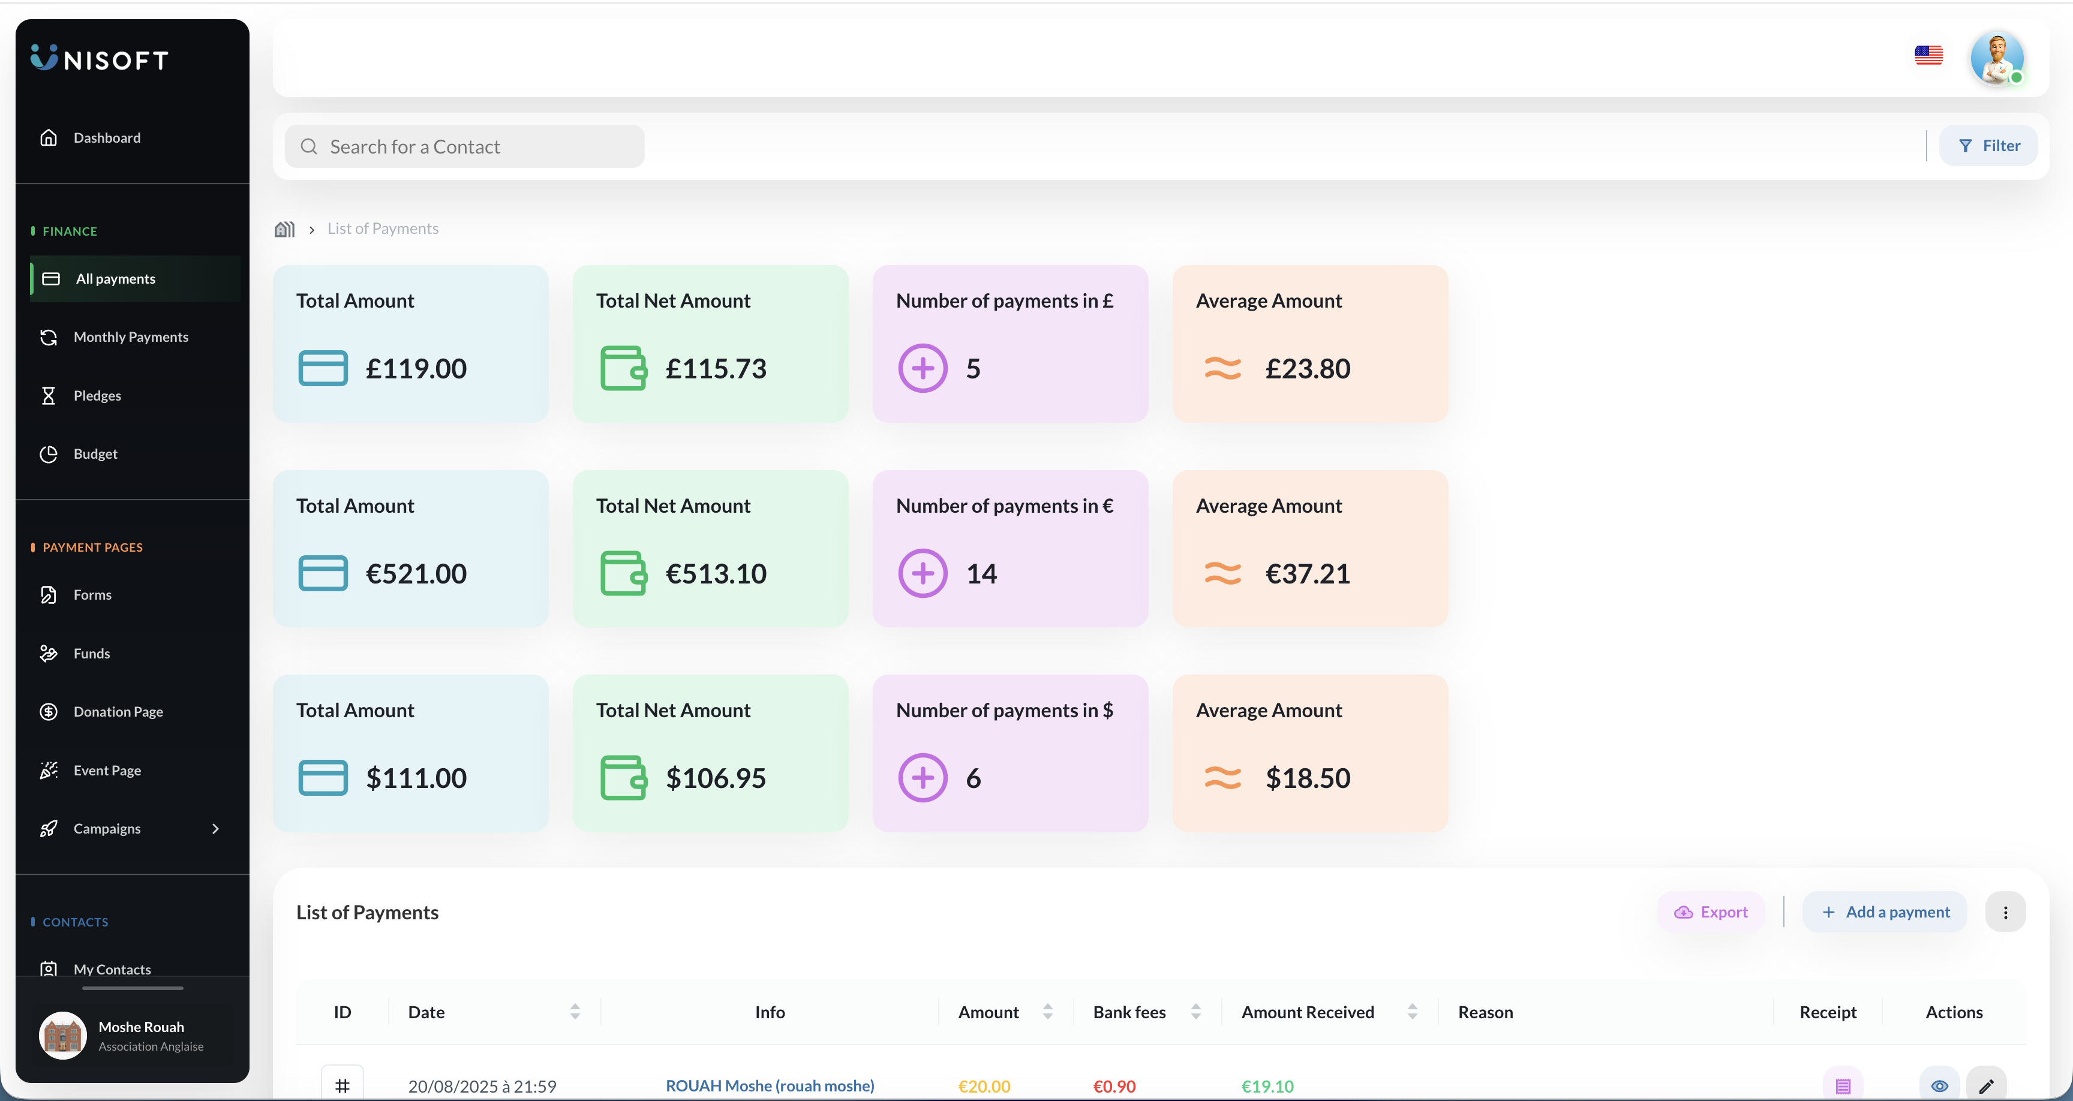Click the receipt icon in first row

pyautogui.click(x=1842, y=1085)
